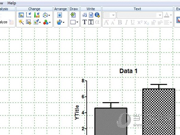Toggle italic formatting
The width and height of the screenshot is (180, 135).
(127, 22)
